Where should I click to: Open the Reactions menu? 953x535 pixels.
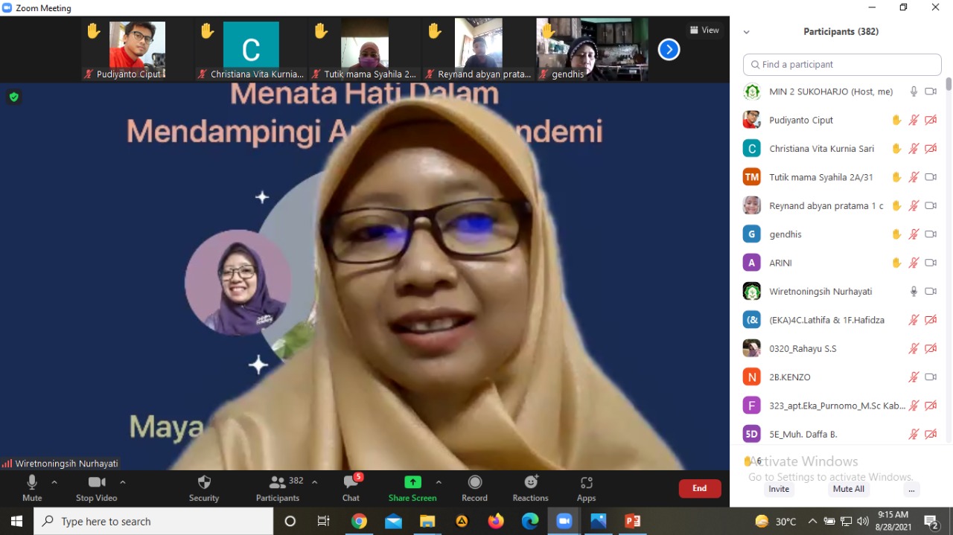530,488
